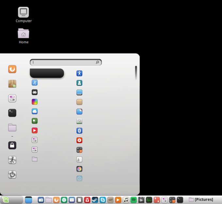Screen dimensions: 222x204
Task: Click the blue Show Desktop panel icon
Action: click(28, 200)
